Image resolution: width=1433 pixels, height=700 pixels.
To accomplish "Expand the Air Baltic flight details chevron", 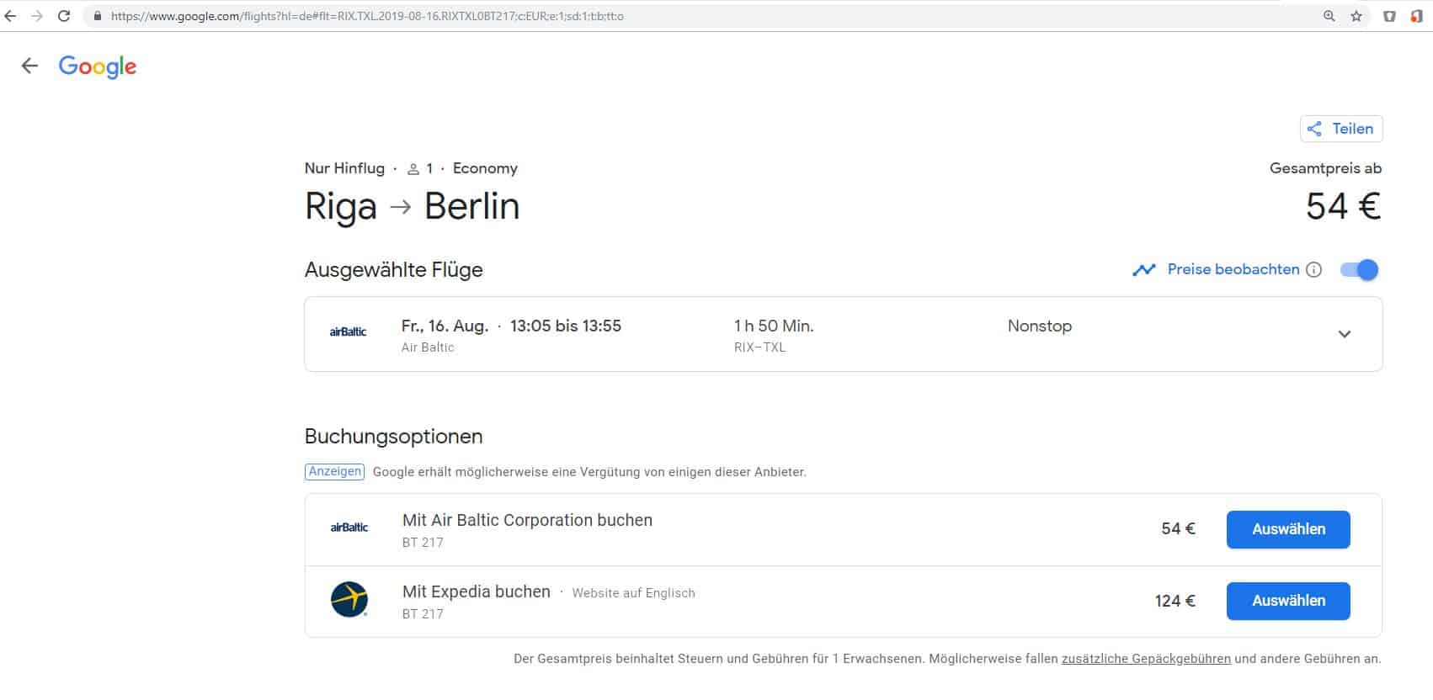I will point(1345,334).
